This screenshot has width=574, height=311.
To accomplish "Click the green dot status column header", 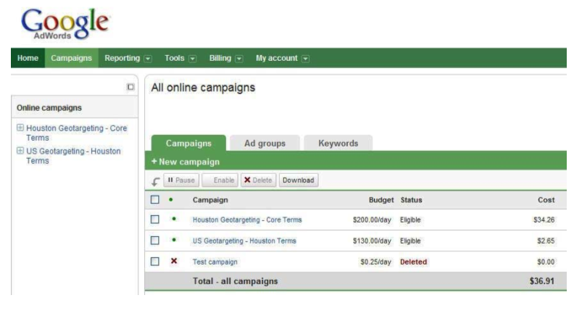I will point(170,199).
